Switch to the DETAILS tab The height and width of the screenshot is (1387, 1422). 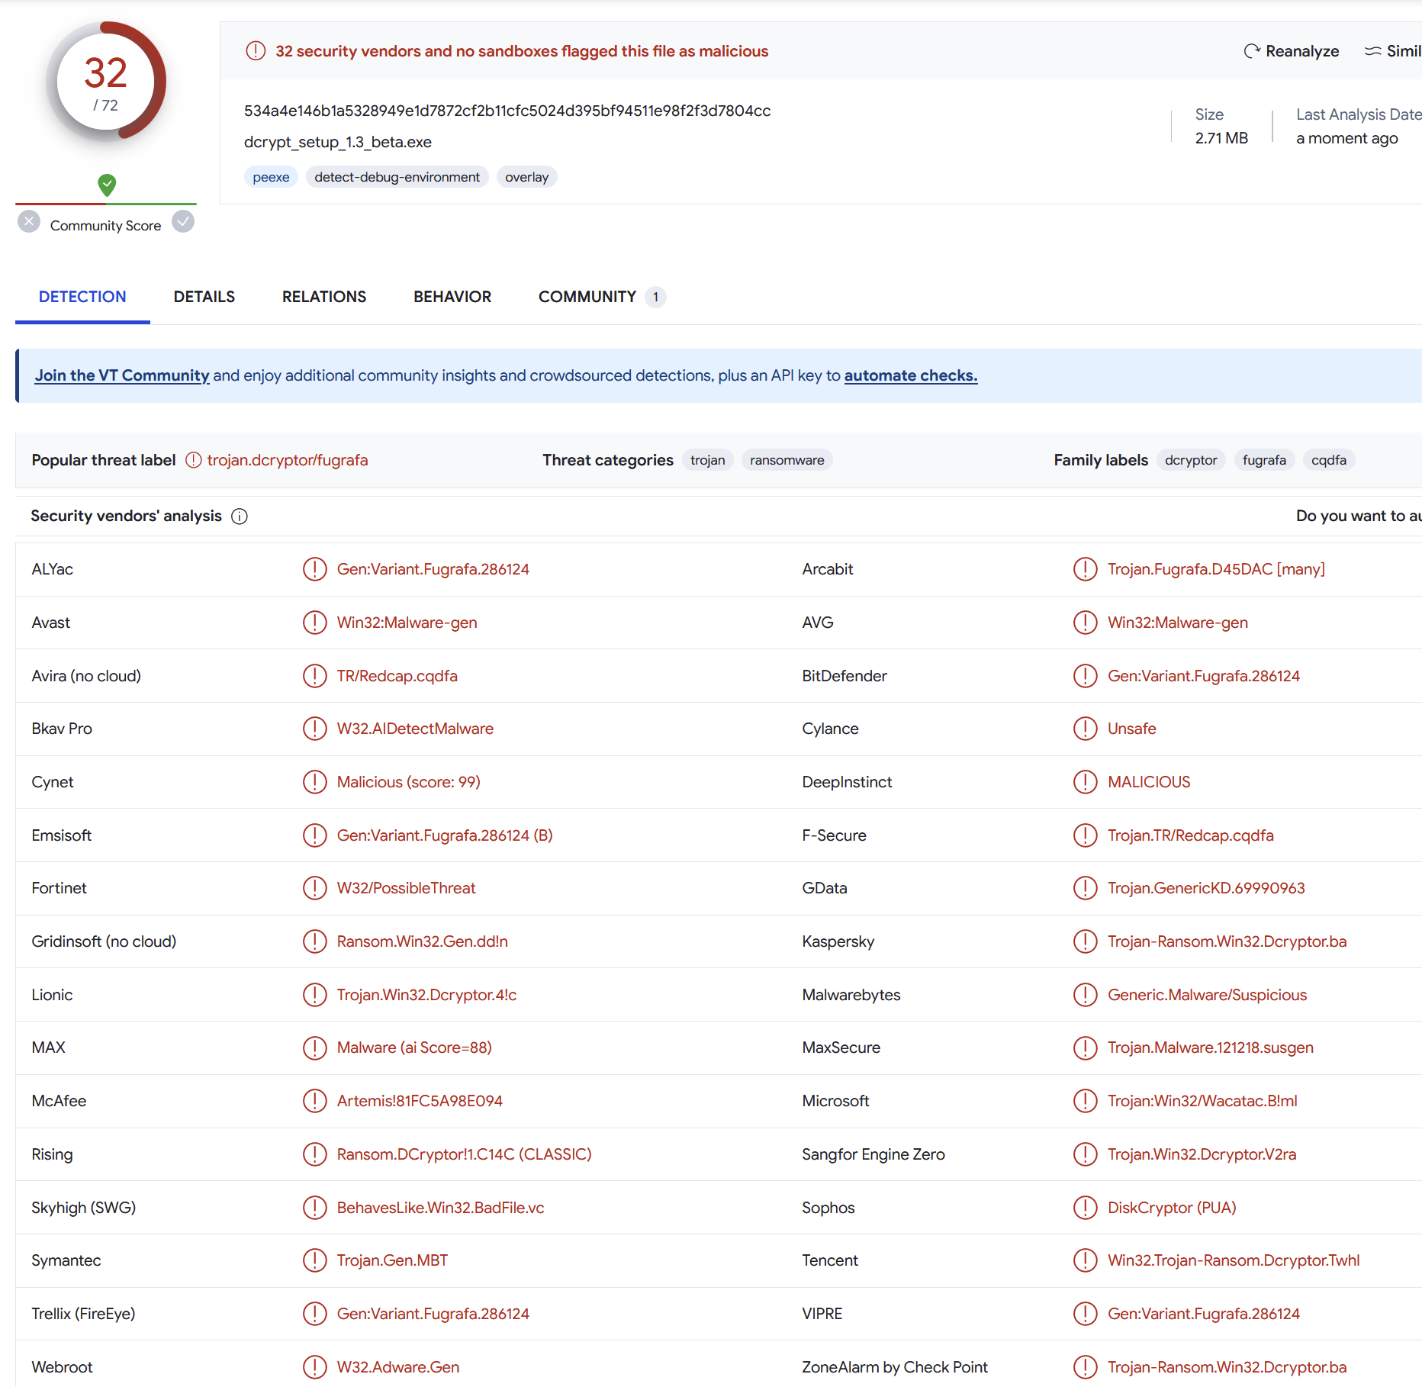point(204,297)
